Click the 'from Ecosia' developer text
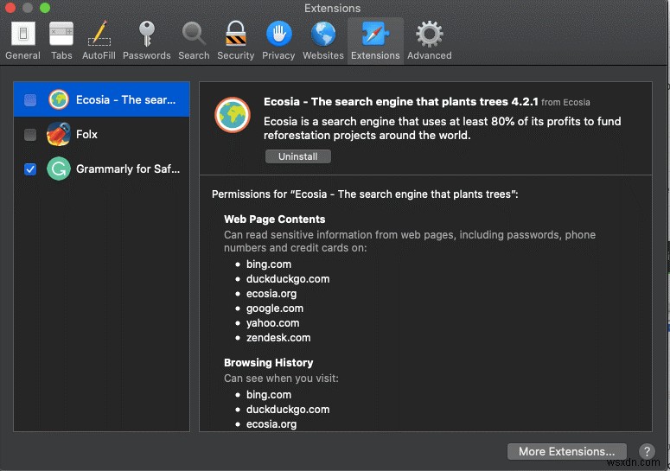The width and height of the screenshot is (670, 471). coord(565,103)
